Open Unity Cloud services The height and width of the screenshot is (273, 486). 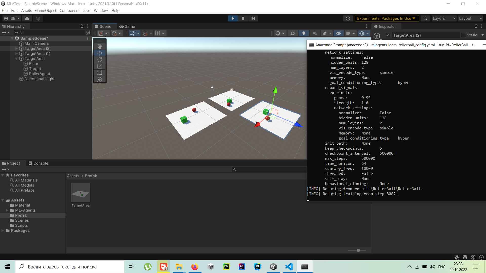pos(27,18)
